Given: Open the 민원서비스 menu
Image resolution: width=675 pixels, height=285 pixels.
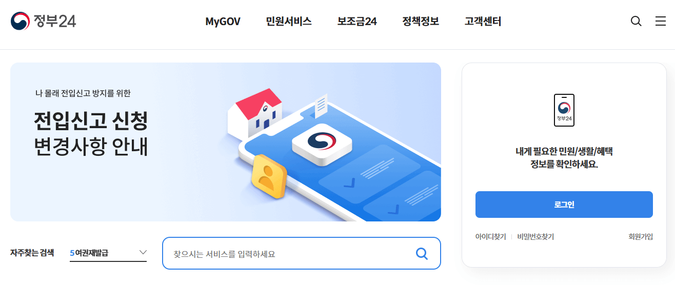Looking at the screenshot, I should click(289, 22).
